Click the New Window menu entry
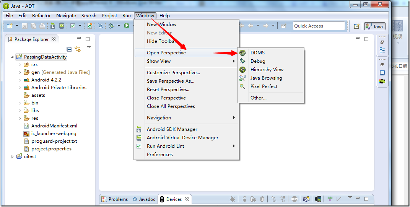410x207 pixels. 186,24
